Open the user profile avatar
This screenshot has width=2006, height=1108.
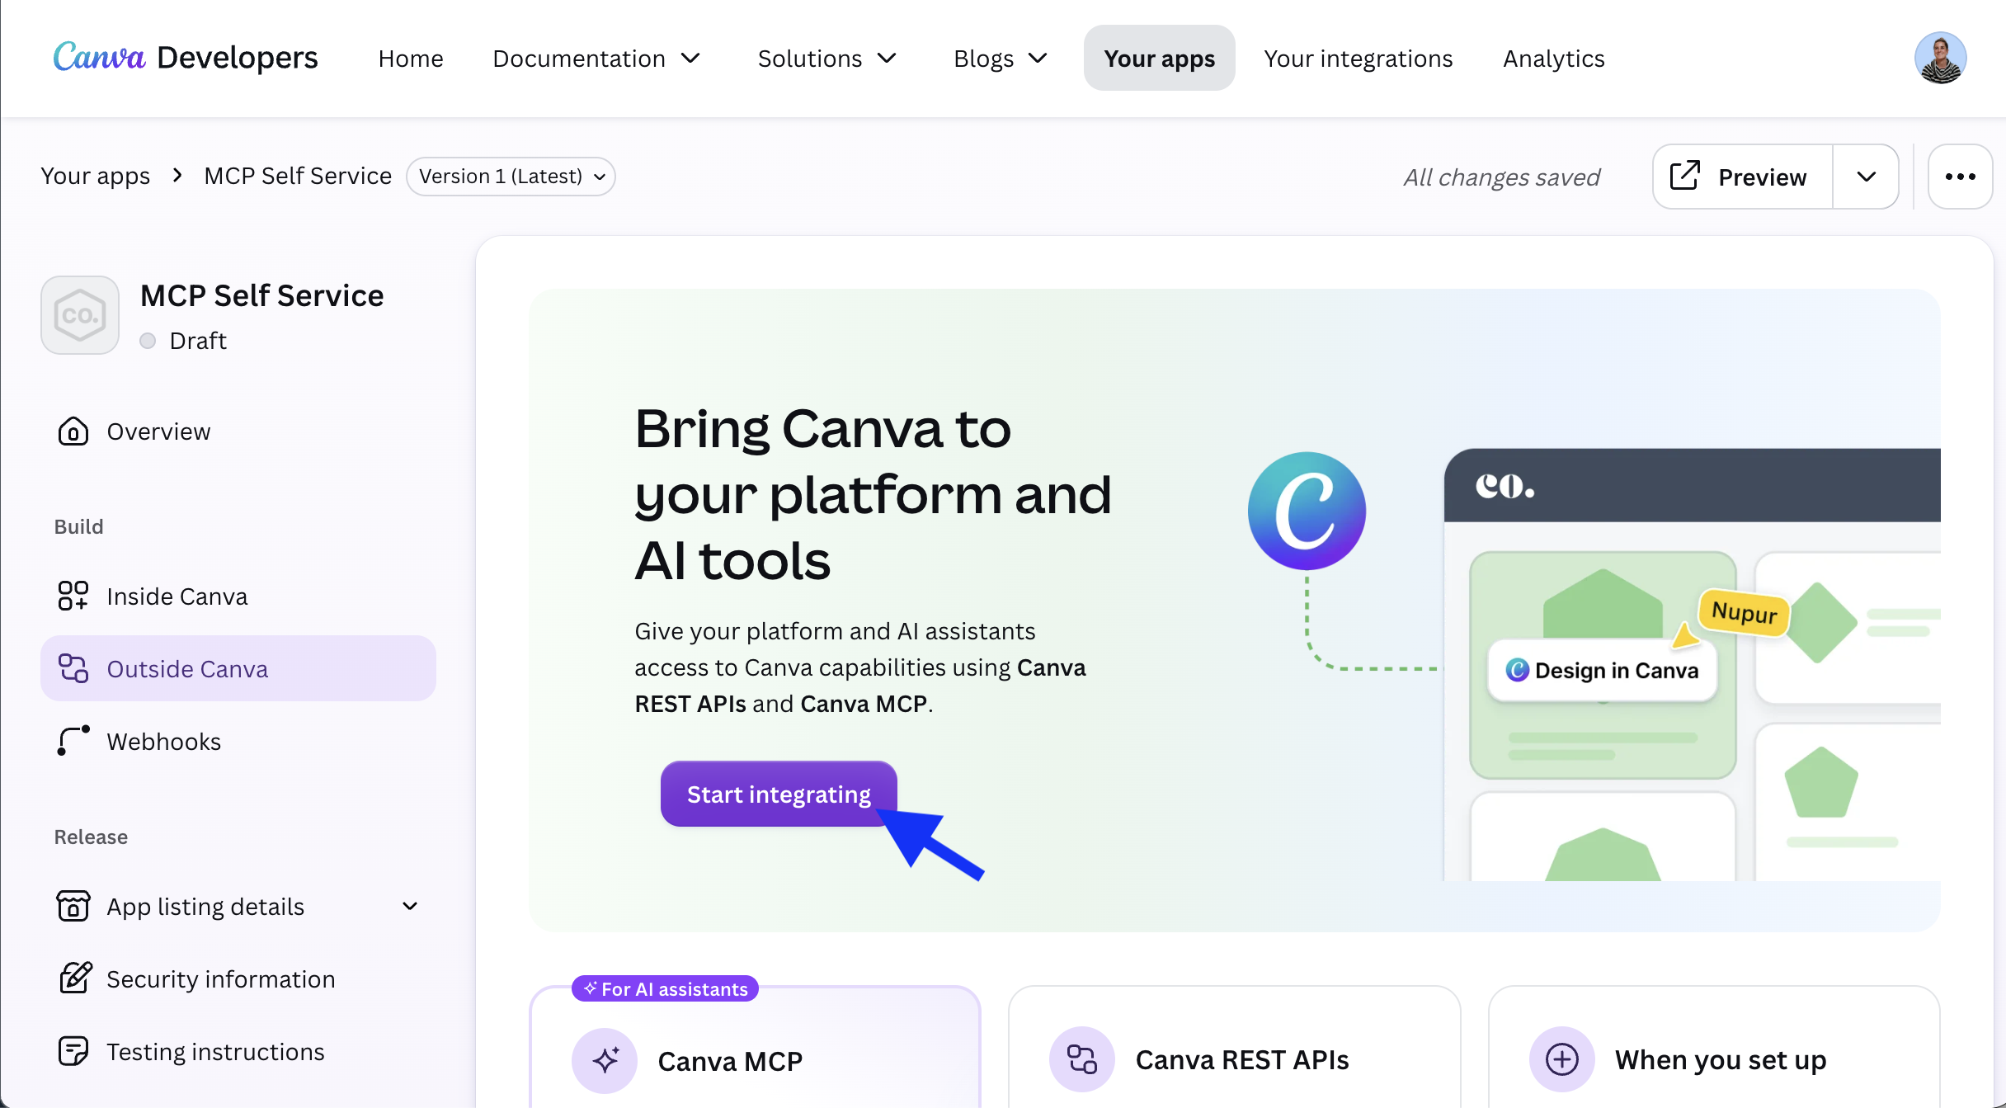point(1940,58)
